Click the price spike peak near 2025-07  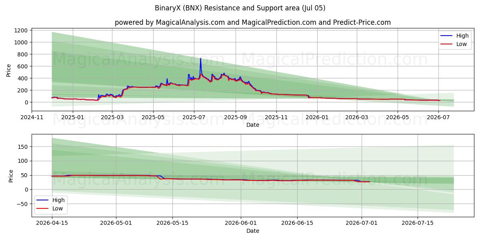(200, 58)
